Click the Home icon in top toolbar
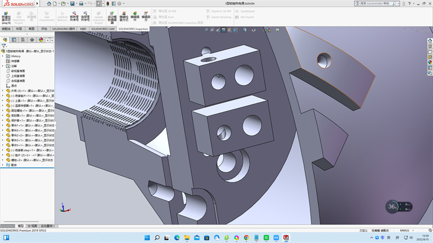The image size is (433, 243). 49,3
